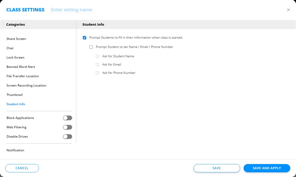Go to Lock Screen settings

pyautogui.click(x=15, y=58)
